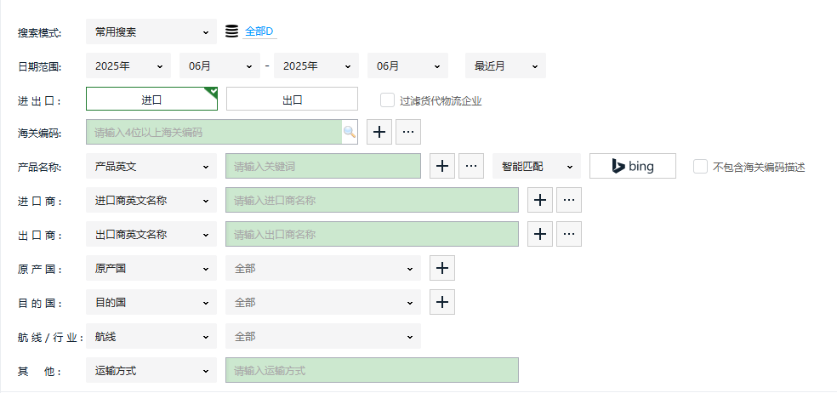837x393 pixels.
Task: Focus the exporter name input field
Action: point(372,234)
